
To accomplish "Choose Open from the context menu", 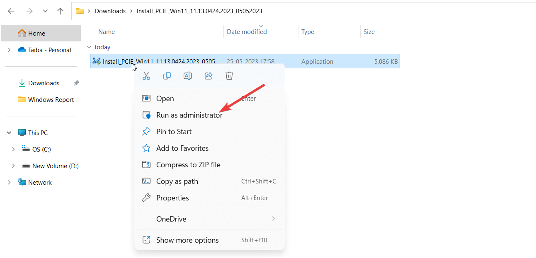I will tap(209, 99).
